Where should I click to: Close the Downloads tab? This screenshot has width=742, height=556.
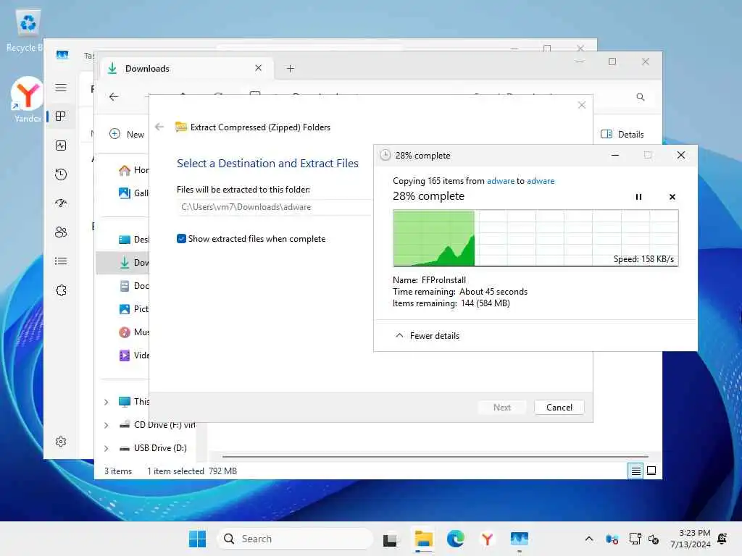pos(259,68)
